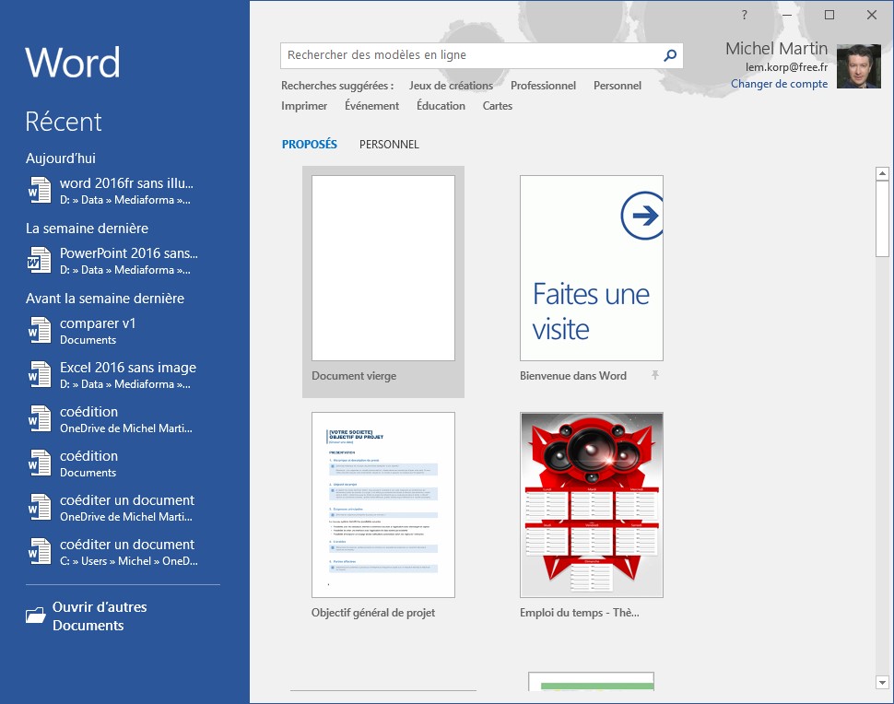This screenshot has width=894, height=704.
Task: Select the PROPOSÉS tab
Action: [310, 145]
